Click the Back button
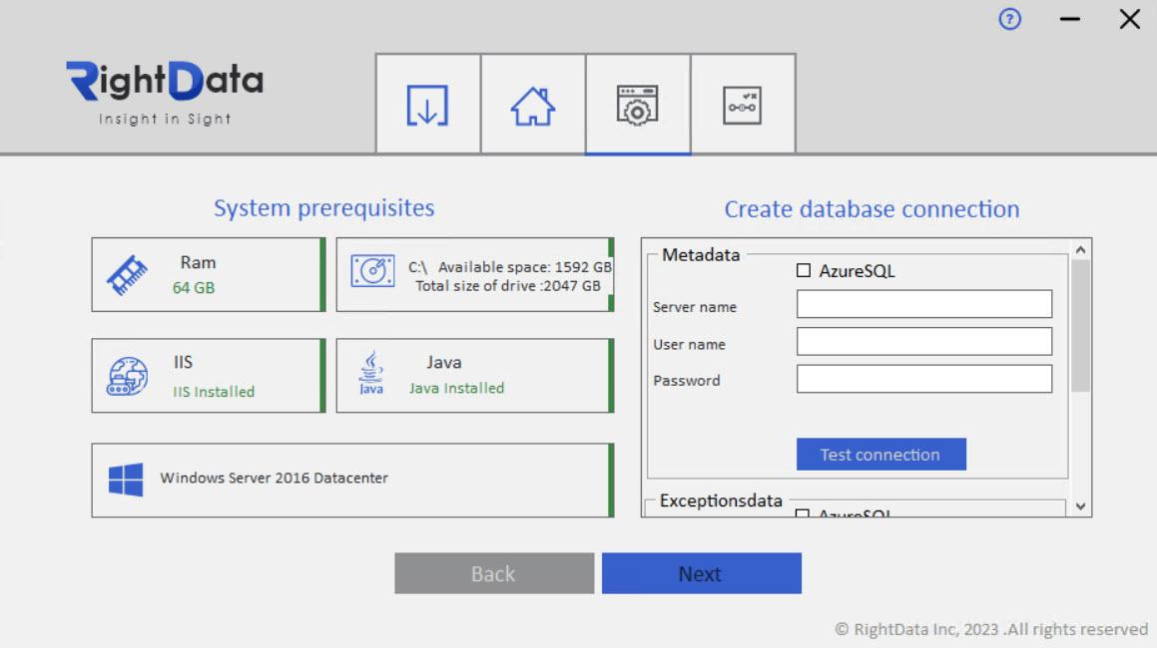 tap(492, 573)
